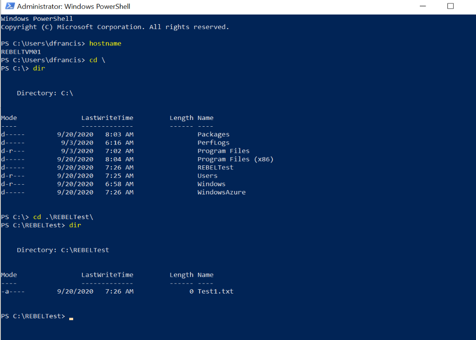Click the PowerShell icon in title bar

[10, 6]
